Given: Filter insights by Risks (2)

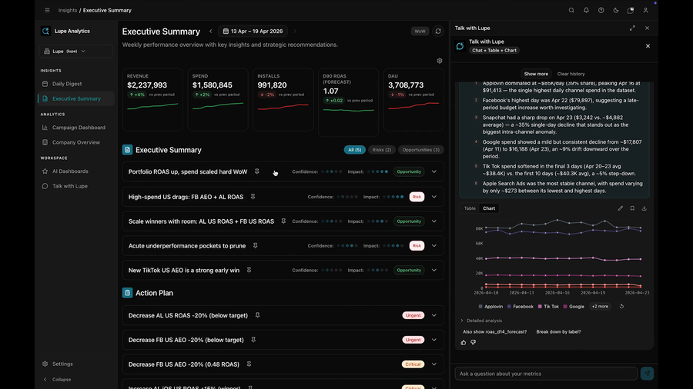Looking at the screenshot, I should pyautogui.click(x=381, y=150).
